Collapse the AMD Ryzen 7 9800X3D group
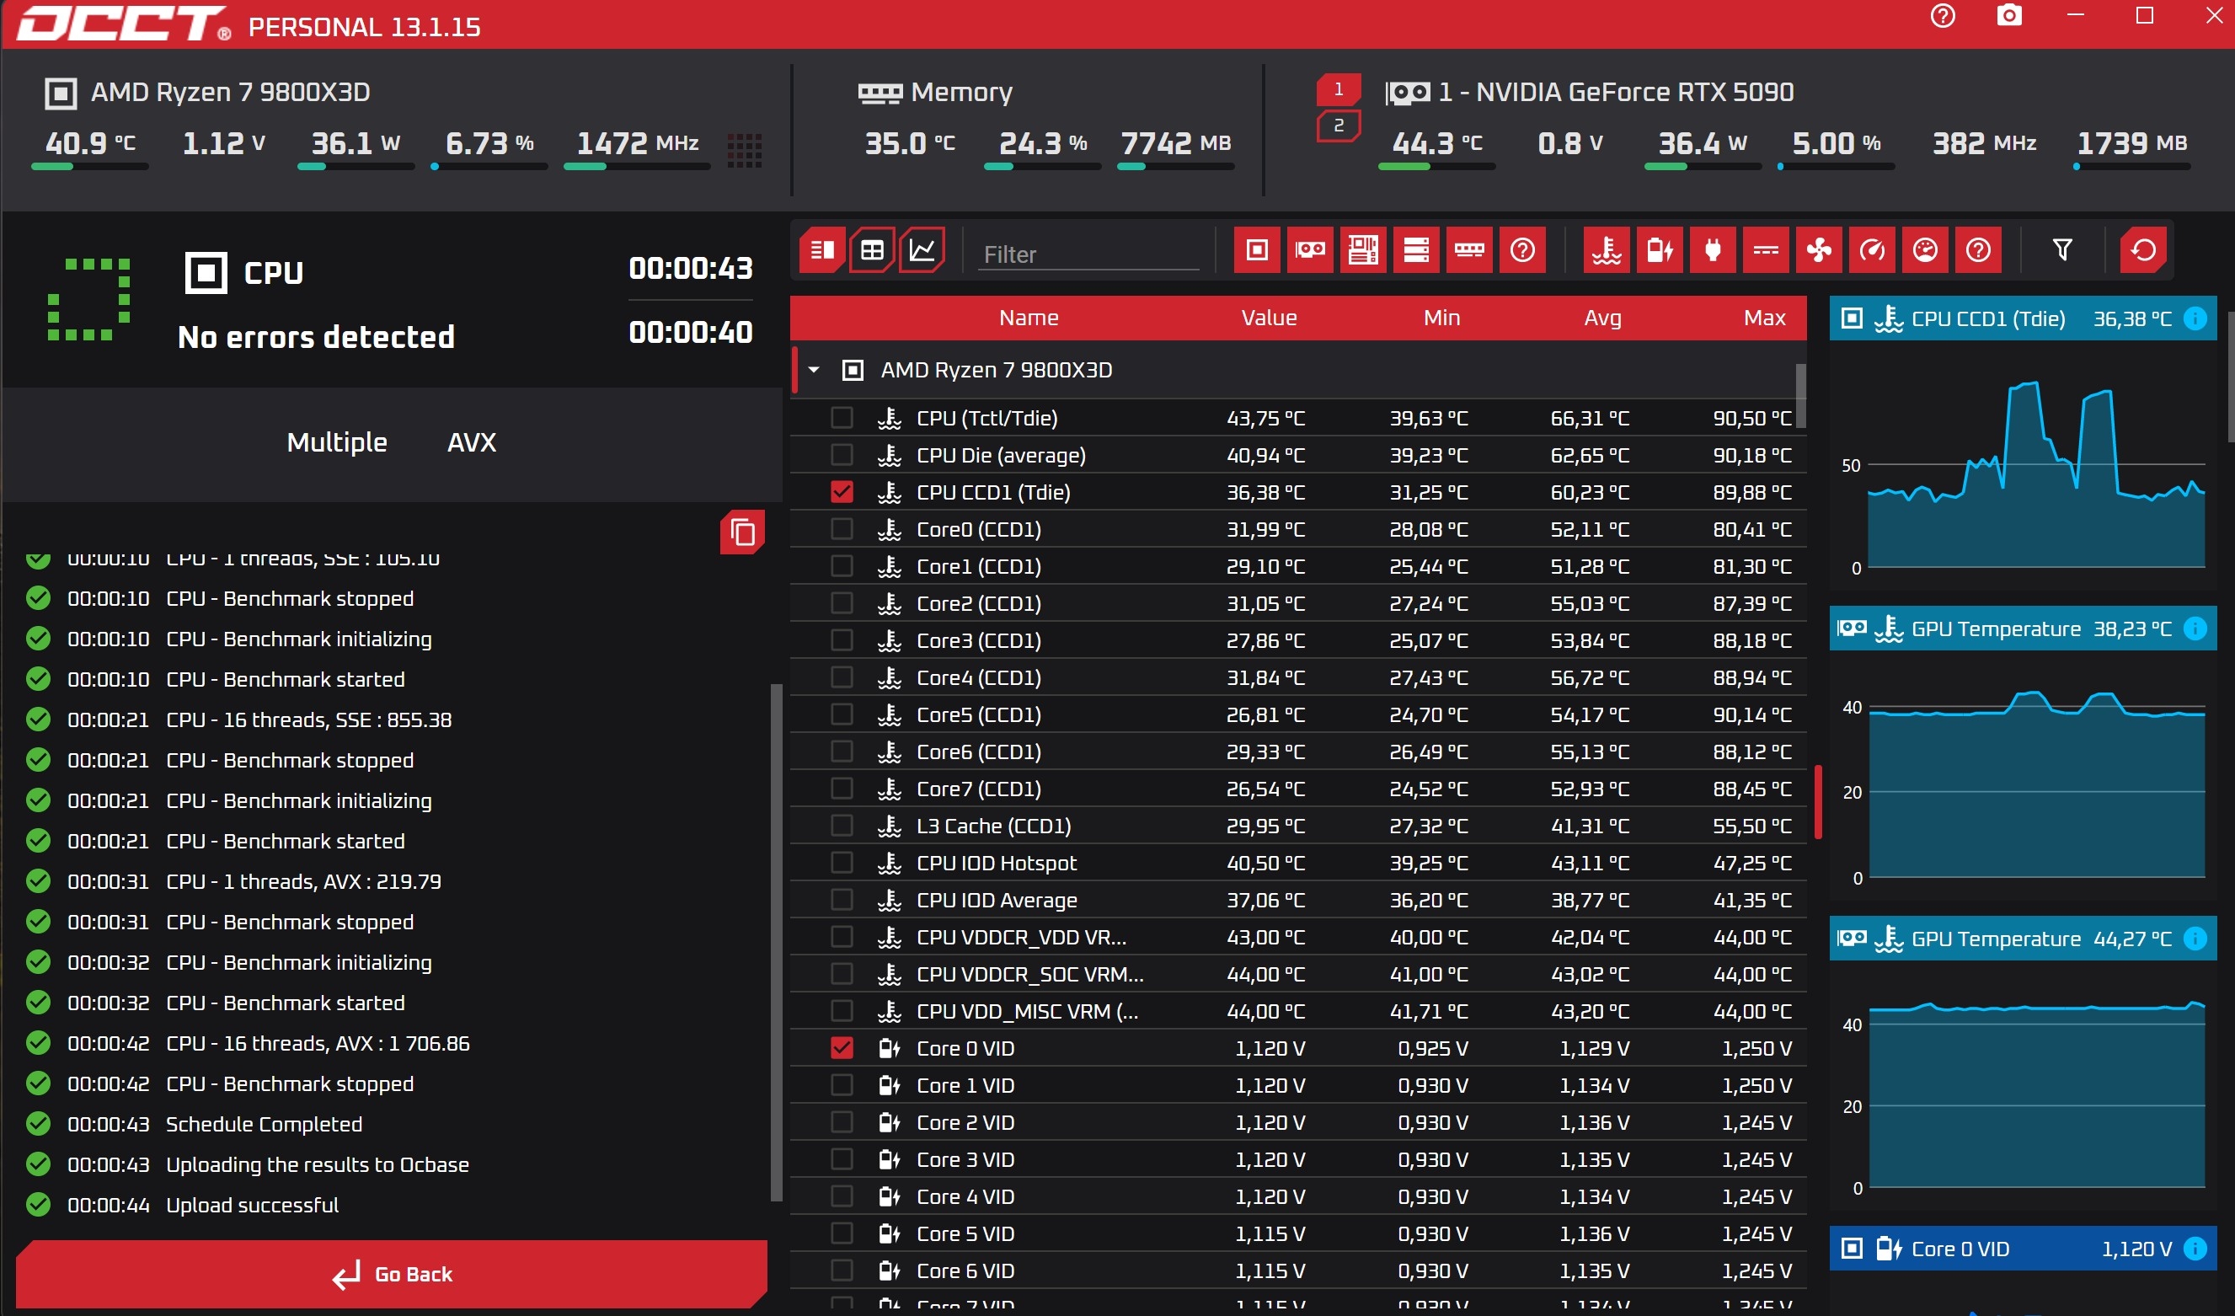Viewport: 2235px width, 1316px height. [x=813, y=370]
